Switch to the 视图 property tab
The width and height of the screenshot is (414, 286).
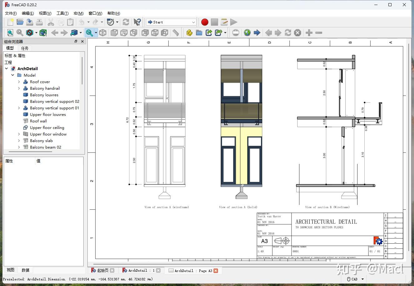pos(11,270)
